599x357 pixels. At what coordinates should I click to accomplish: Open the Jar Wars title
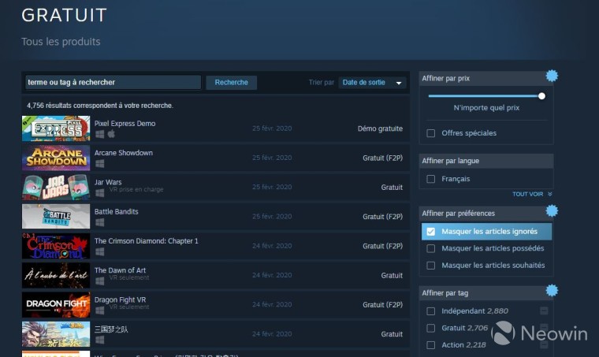click(x=108, y=182)
